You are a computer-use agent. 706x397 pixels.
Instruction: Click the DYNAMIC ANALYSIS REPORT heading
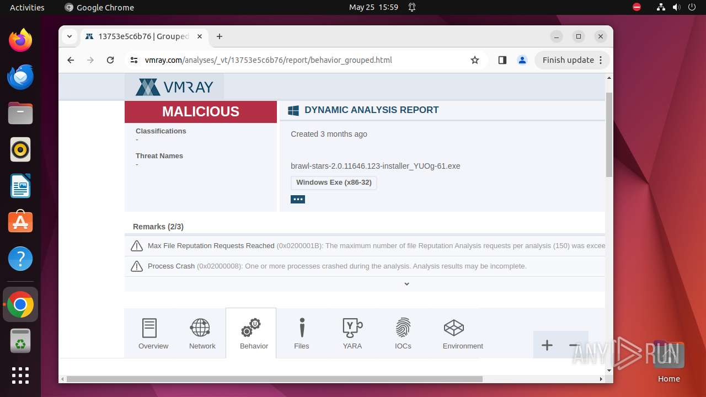(372, 110)
